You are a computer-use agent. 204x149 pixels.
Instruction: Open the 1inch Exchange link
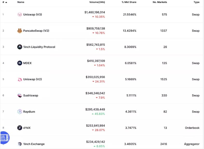point(34,144)
